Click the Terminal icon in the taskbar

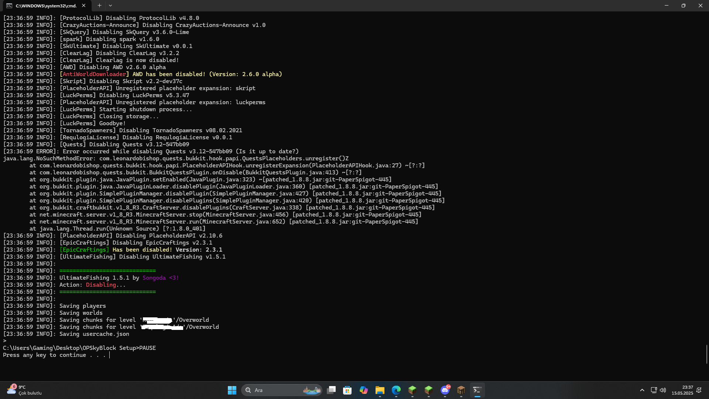tap(477, 390)
